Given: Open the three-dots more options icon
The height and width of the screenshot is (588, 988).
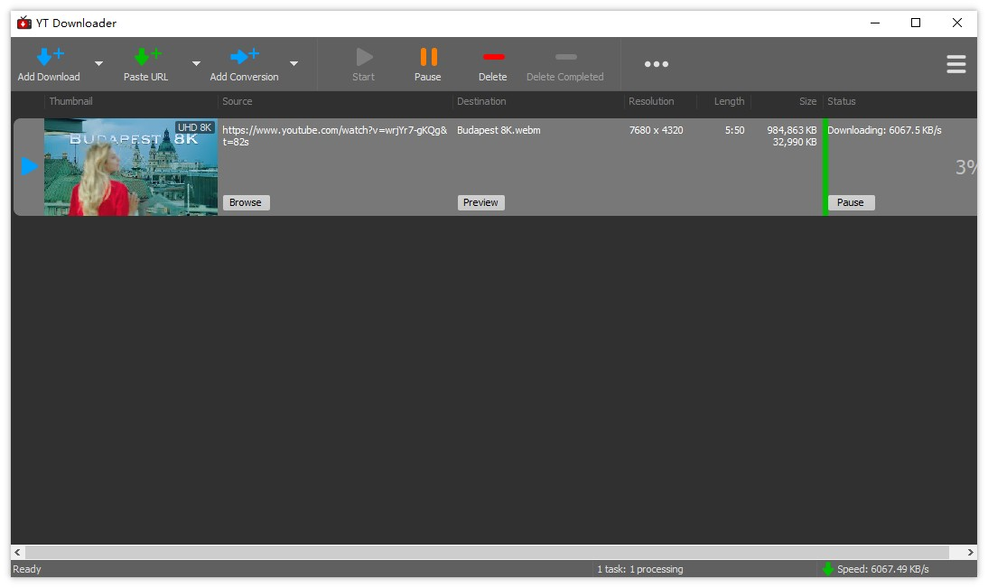Looking at the screenshot, I should click(656, 64).
